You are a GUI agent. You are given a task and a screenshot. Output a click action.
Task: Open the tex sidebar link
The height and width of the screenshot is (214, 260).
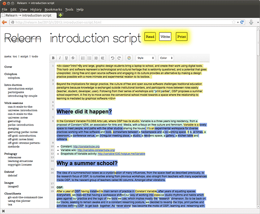[10, 204]
